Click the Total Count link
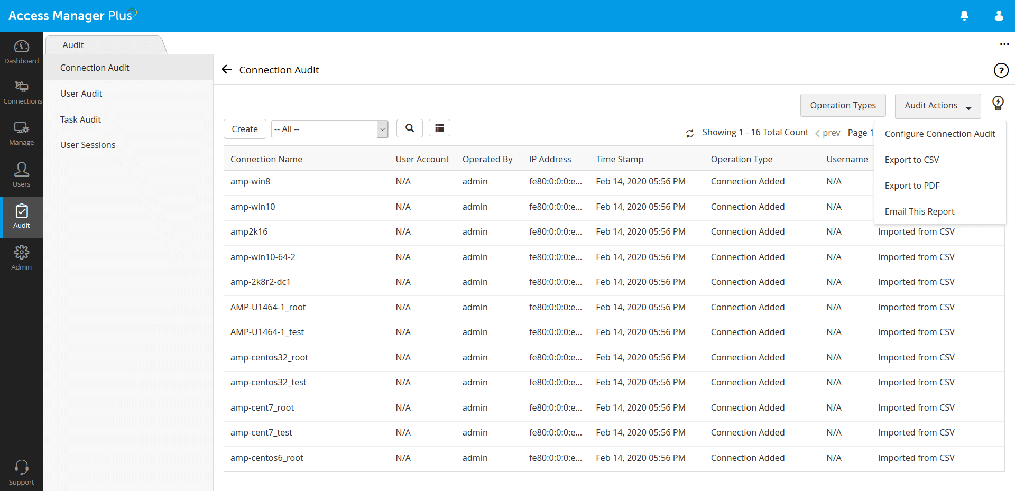Screen dimensions: 1015x491 (786, 132)
